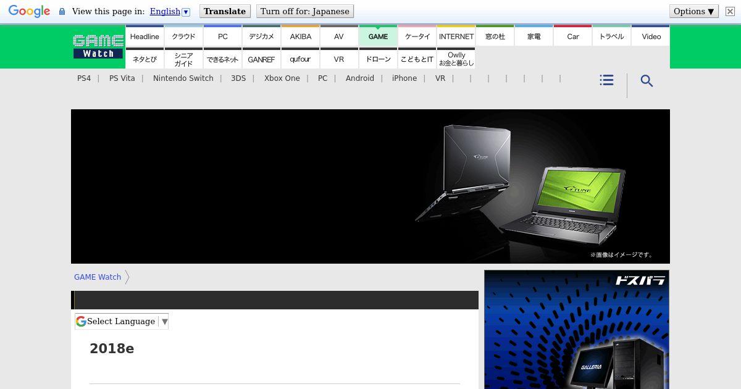Open the 家電 tab
Viewport: 741px width, 389px height.
pos(534,36)
